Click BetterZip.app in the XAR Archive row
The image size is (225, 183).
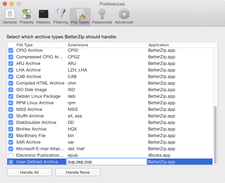tap(162, 142)
